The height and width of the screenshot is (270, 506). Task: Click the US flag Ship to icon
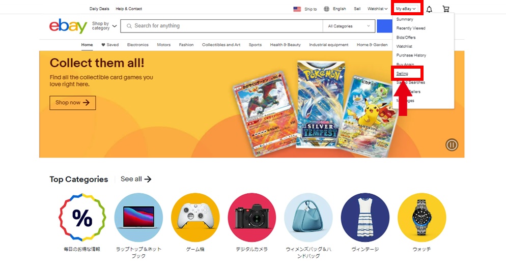[x=297, y=9]
